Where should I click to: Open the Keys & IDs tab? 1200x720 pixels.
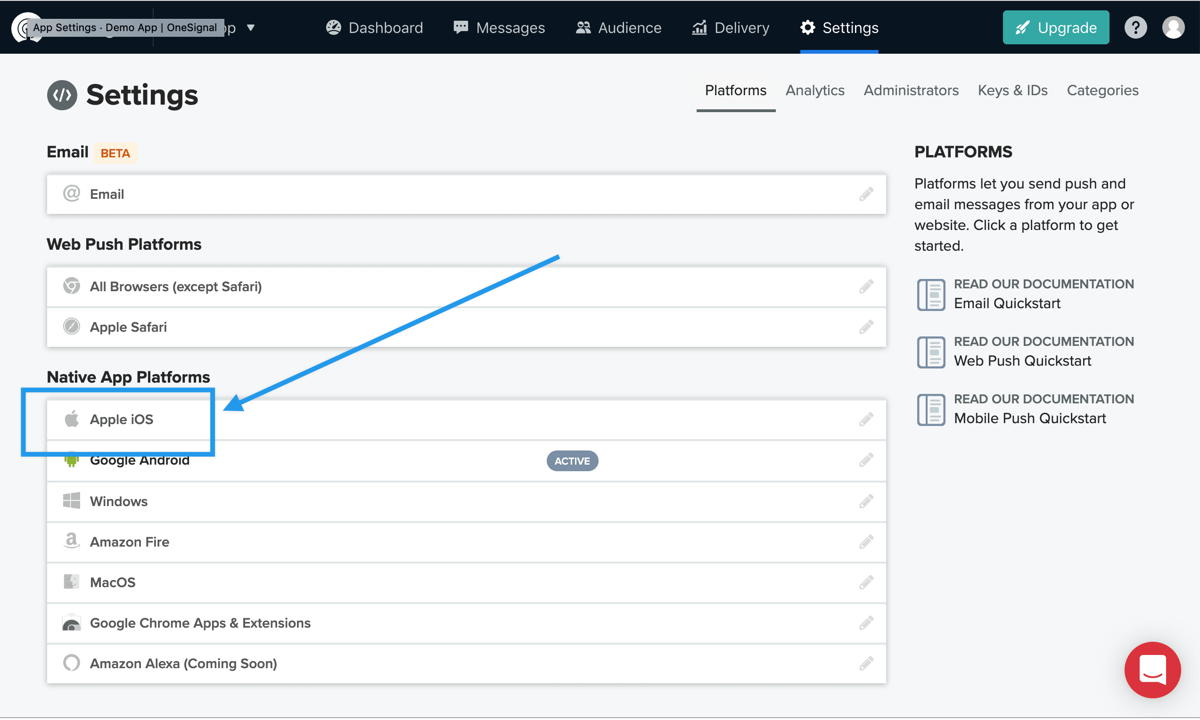pyautogui.click(x=1012, y=91)
